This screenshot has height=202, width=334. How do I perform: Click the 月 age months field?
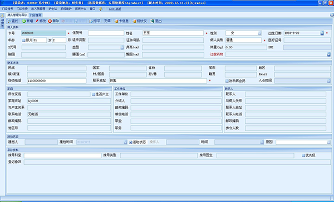(59, 40)
